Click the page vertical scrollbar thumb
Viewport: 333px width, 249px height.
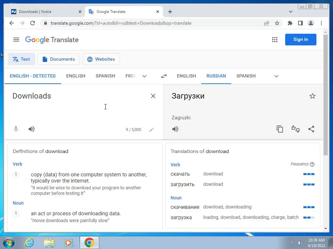pyautogui.click(x=326, y=95)
